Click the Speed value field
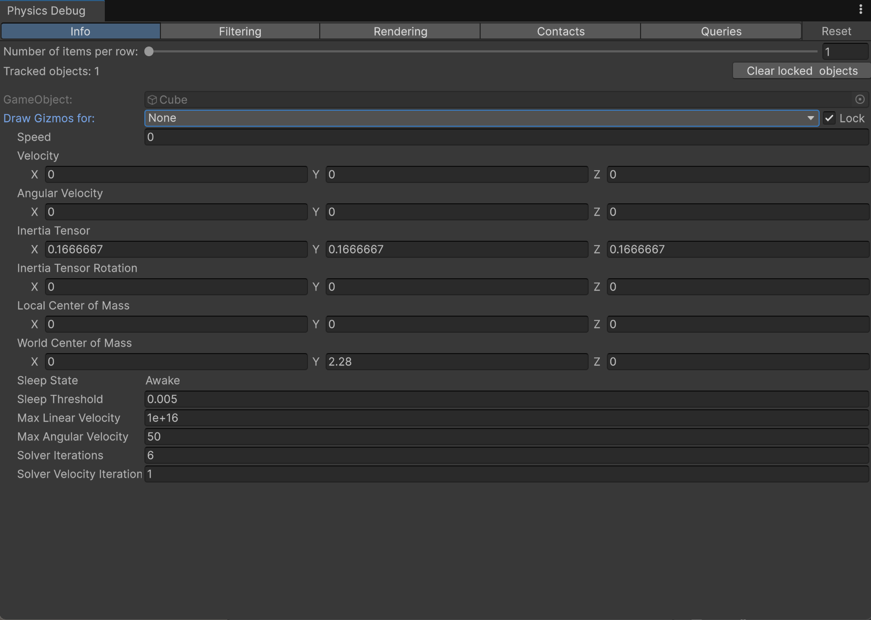The height and width of the screenshot is (620, 871). (506, 137)
